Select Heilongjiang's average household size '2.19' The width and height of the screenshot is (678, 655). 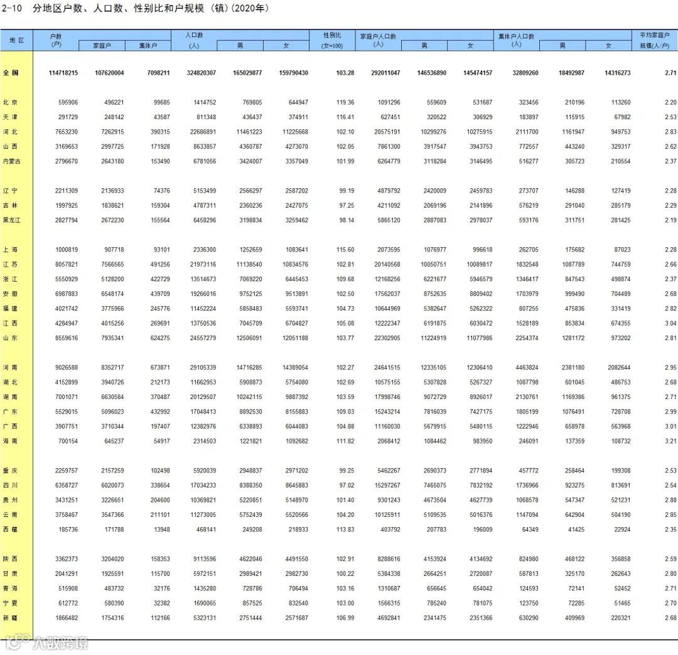(x=670, y=220)
